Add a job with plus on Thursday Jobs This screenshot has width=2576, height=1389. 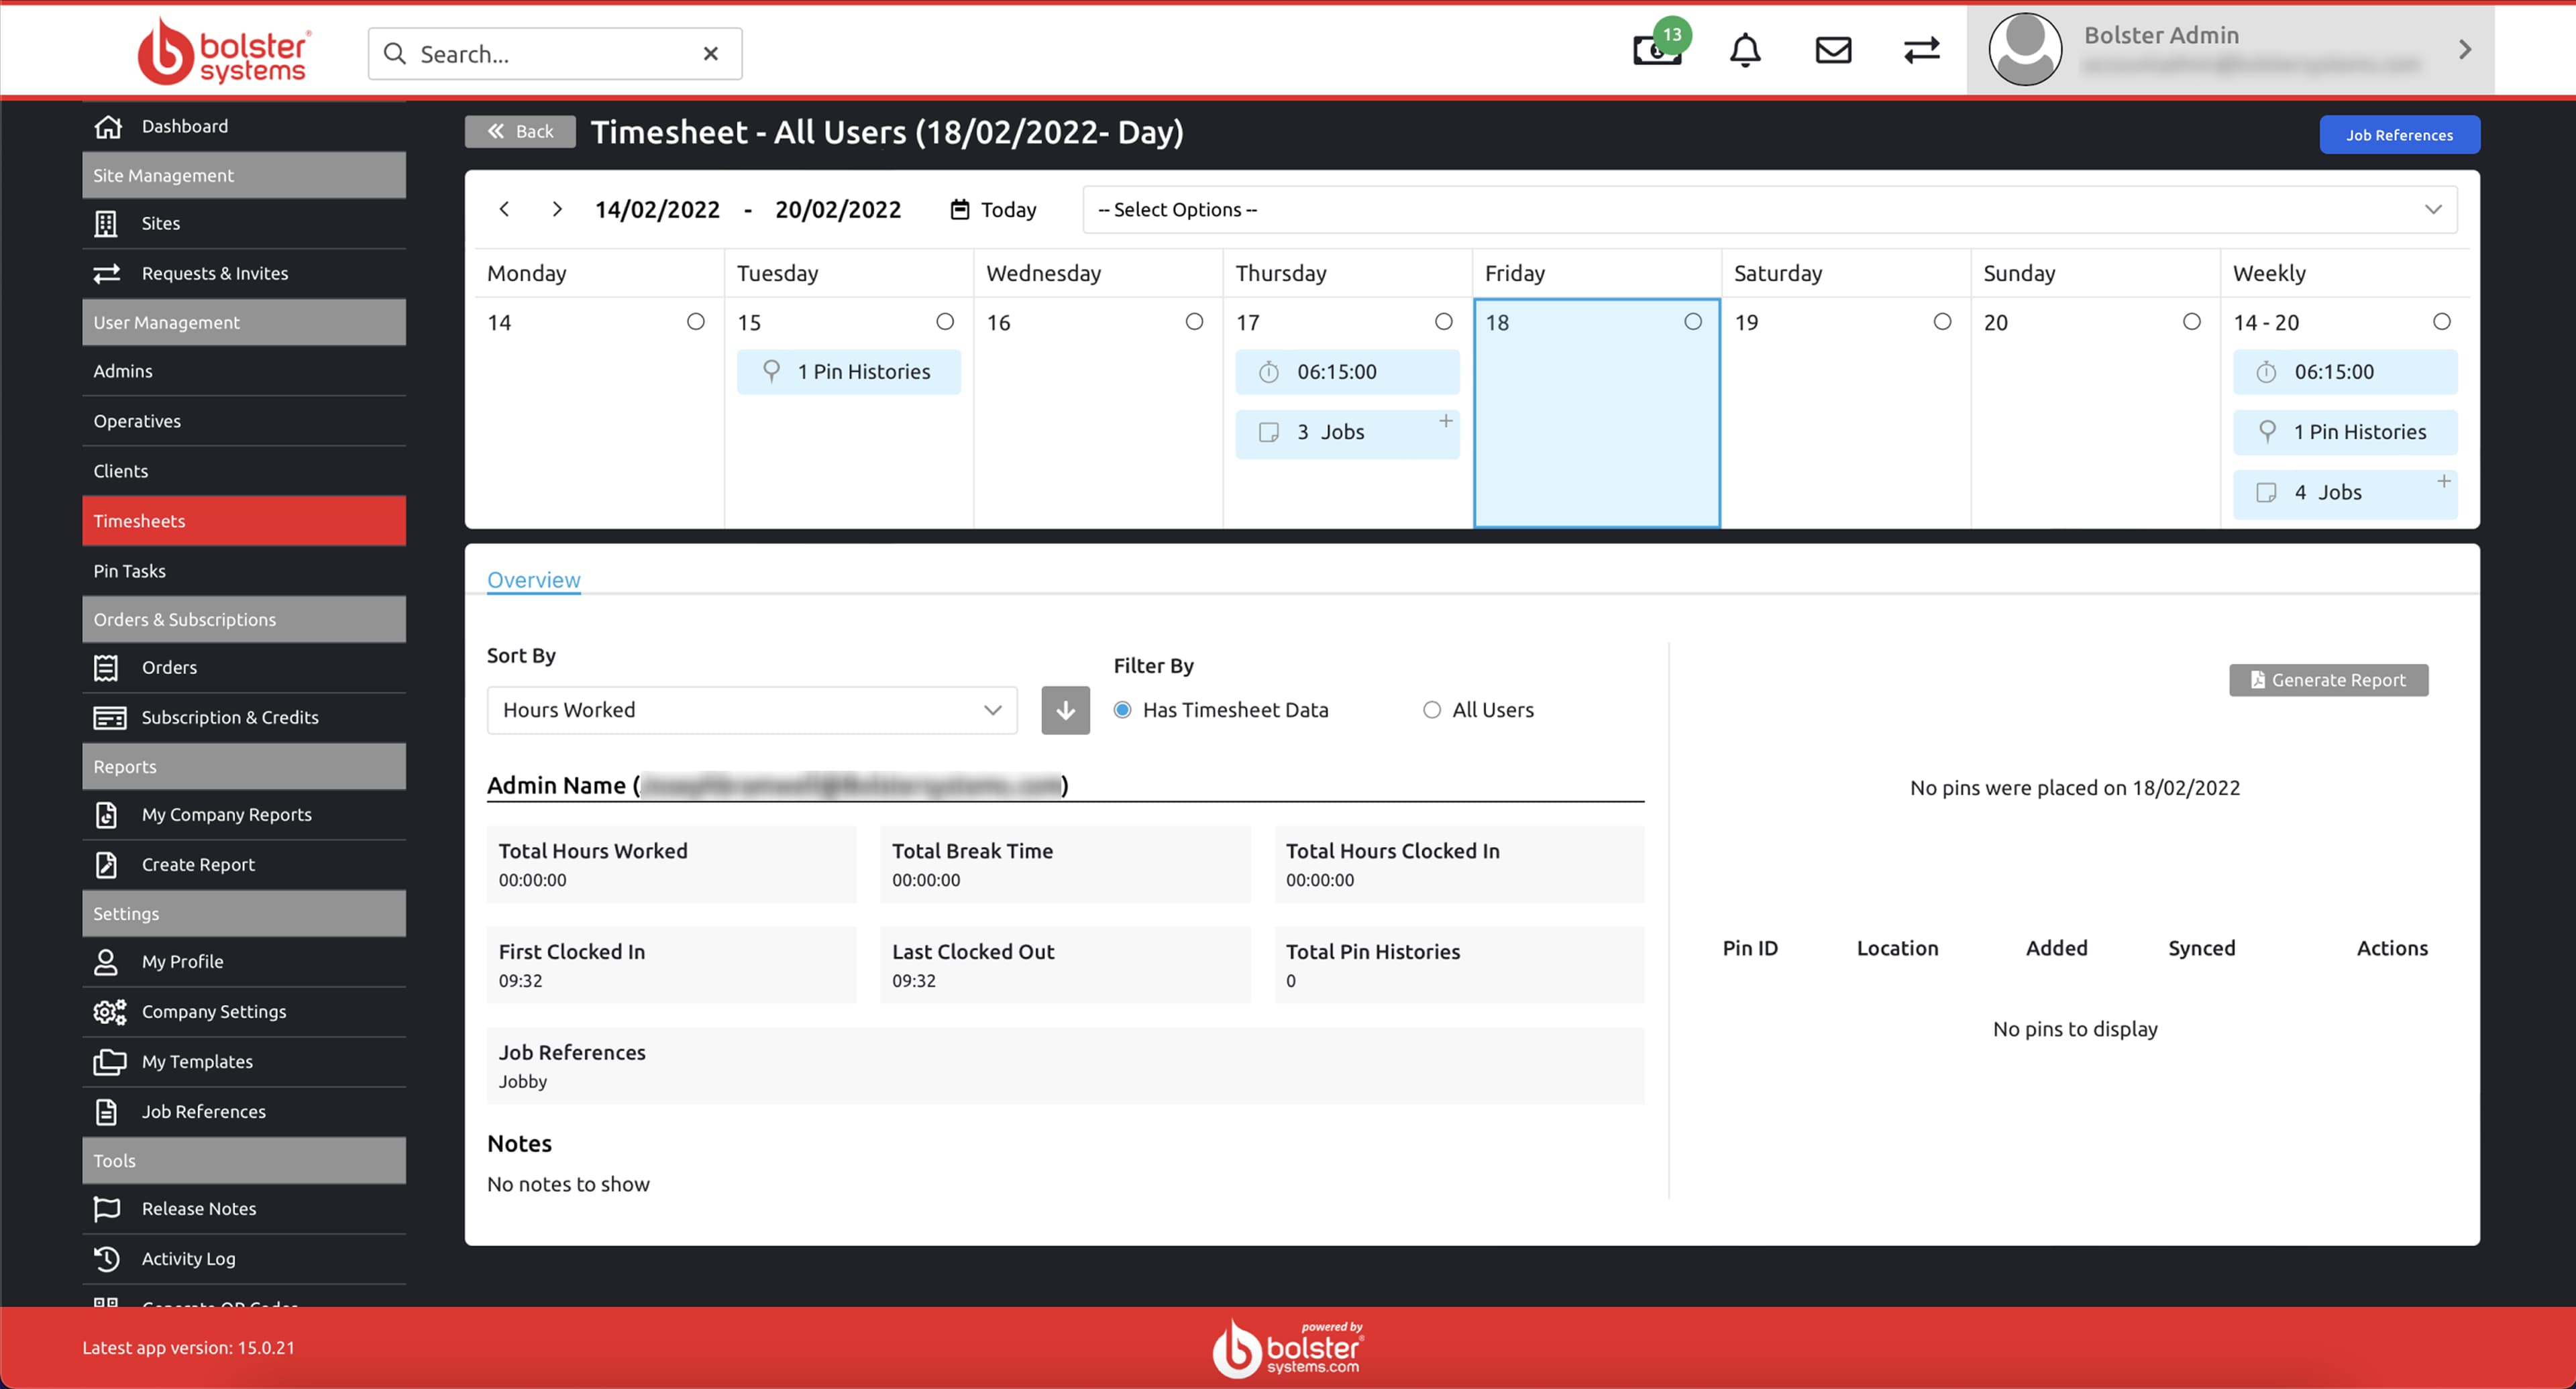pos(1445,421)
